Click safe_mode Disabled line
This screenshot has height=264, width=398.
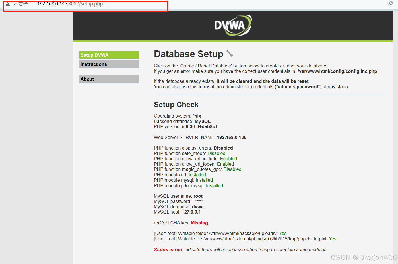click(189, 153)
